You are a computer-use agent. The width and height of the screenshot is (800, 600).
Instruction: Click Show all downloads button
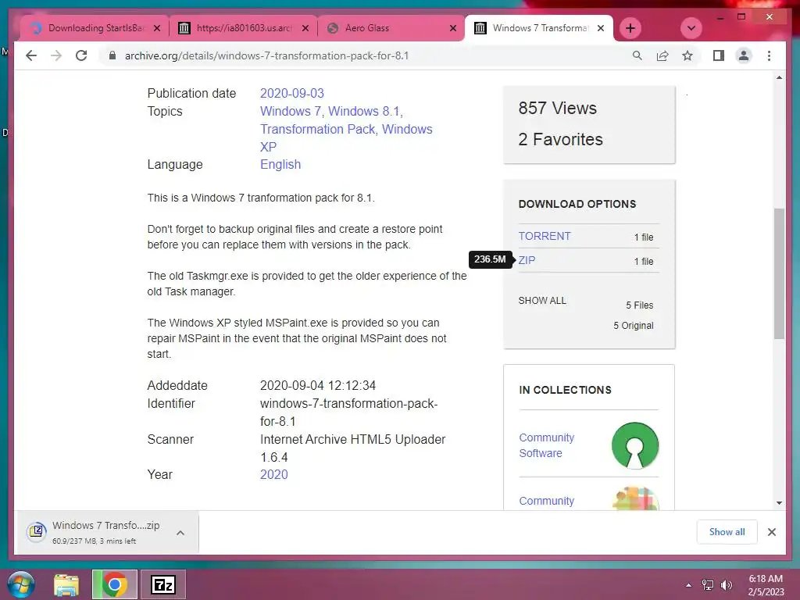(x=727, y=531)
